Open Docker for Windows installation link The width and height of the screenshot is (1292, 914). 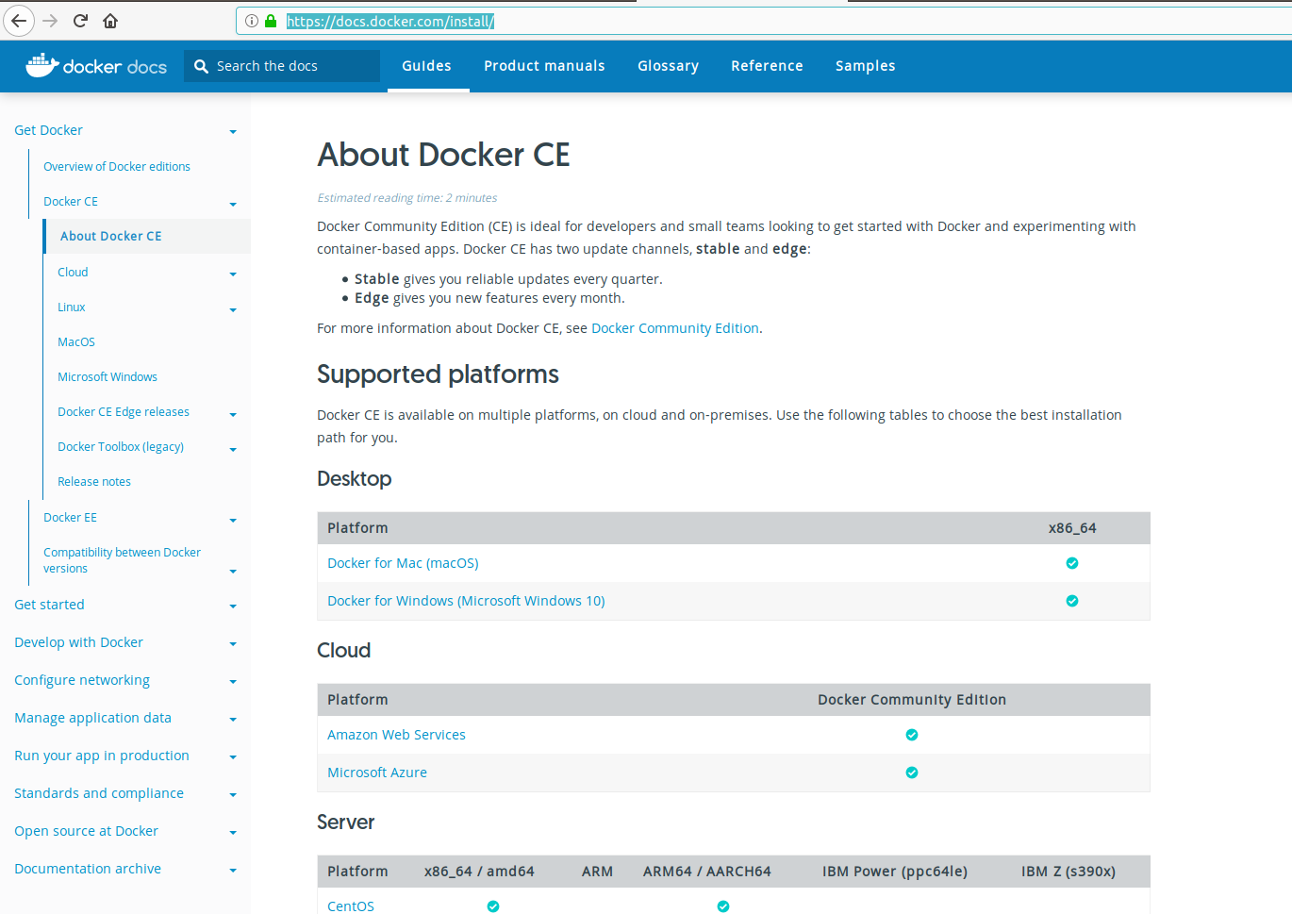click(x=466, y=601)
